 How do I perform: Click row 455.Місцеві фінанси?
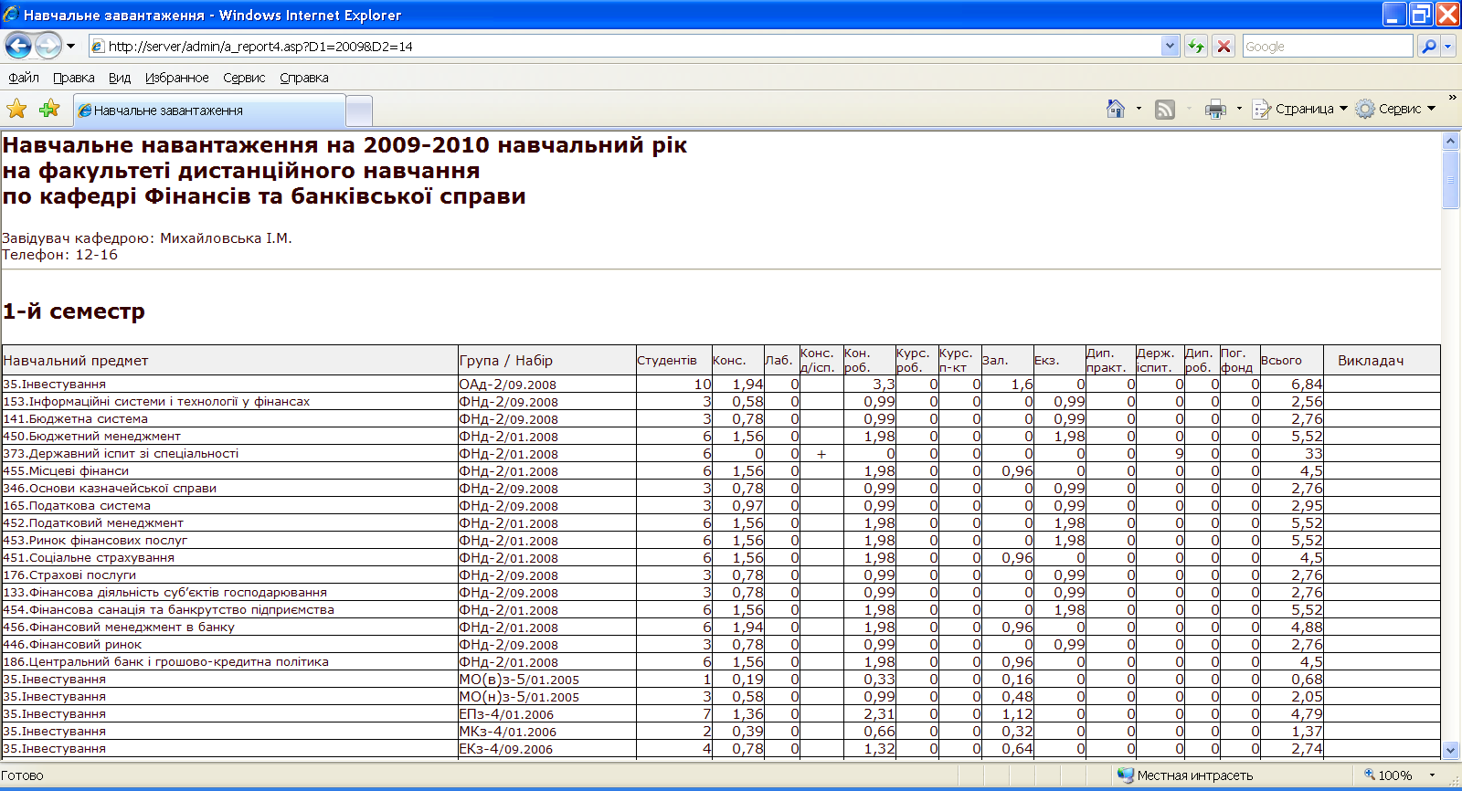pos(721,470)
